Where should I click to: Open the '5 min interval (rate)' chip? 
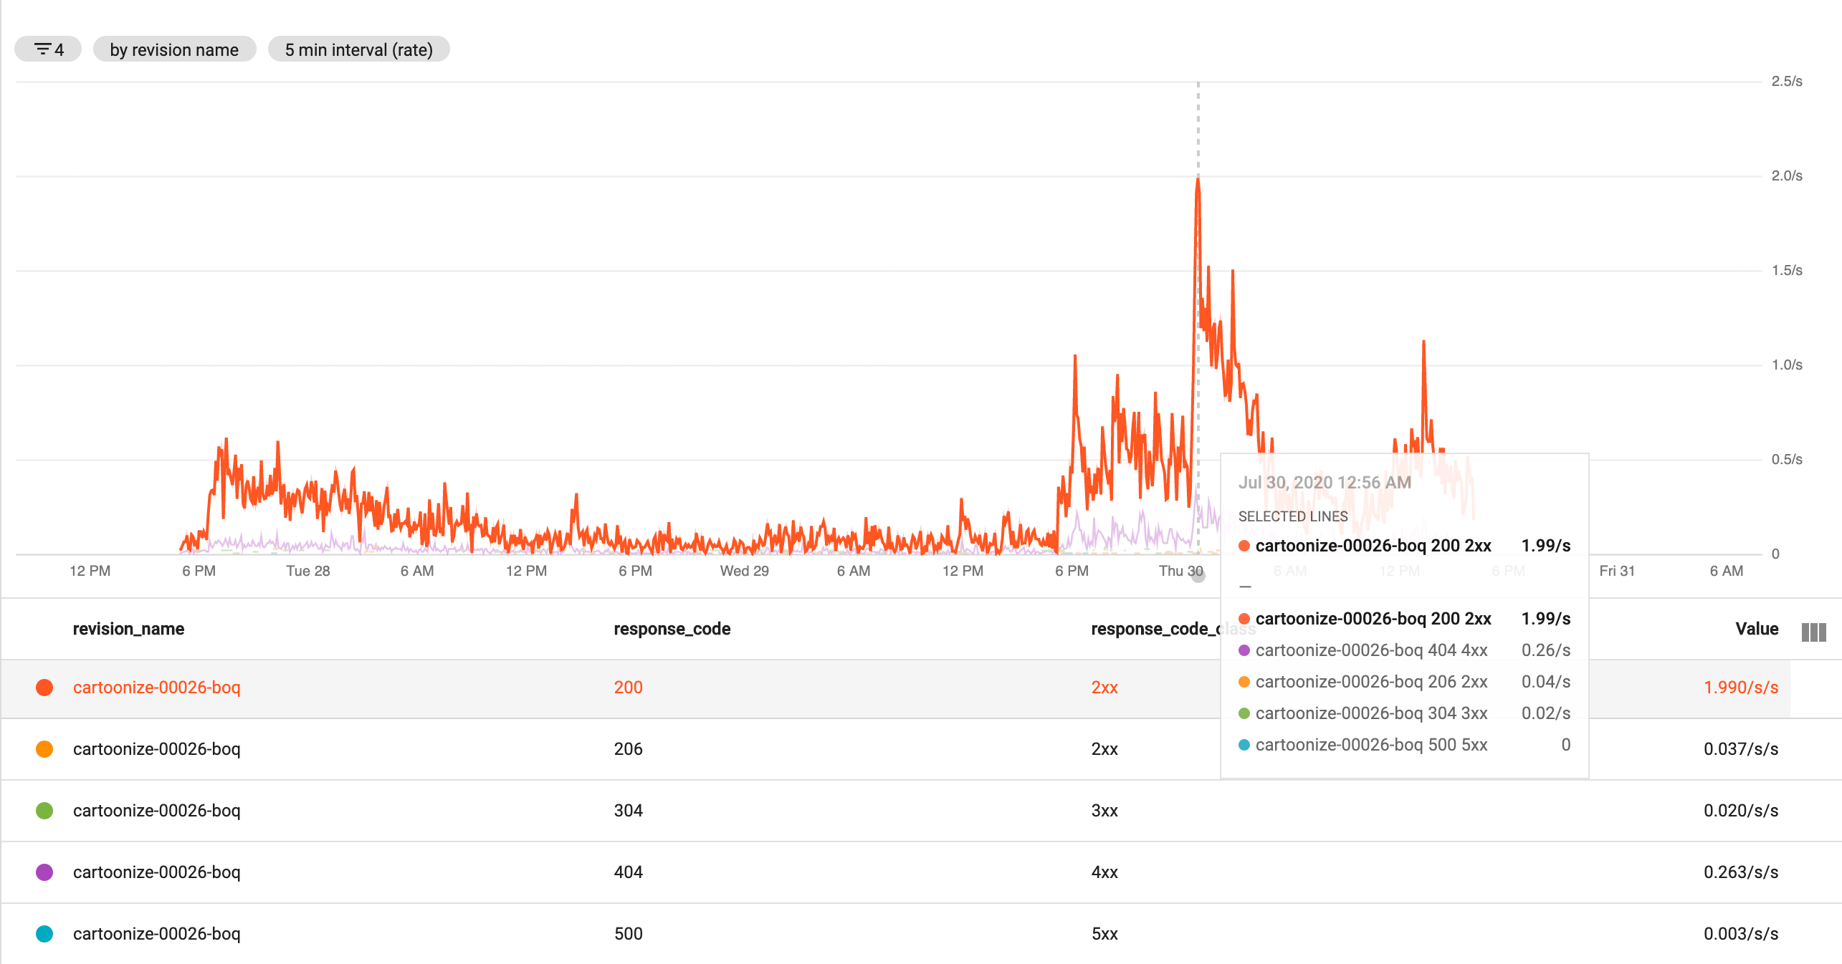(358, 49)
